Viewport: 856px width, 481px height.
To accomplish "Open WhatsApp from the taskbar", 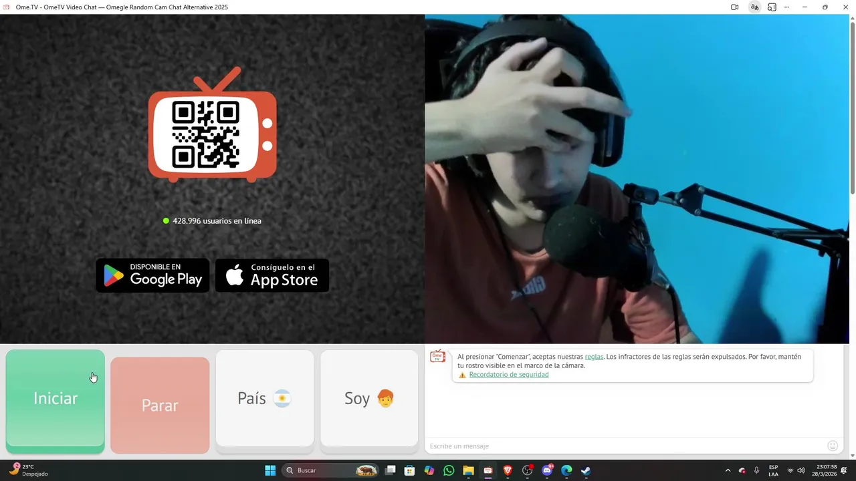I will (449, 470).
